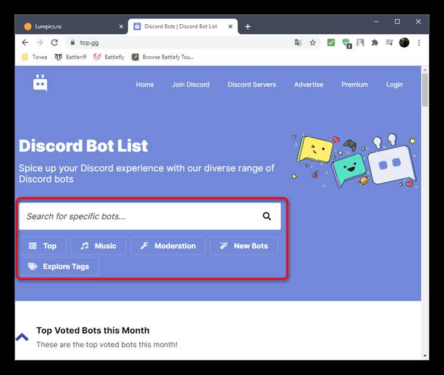This screenshot has width=444, height=375.
Task: Switch to the Lumpics.ru tab
Action: click(x=71, y=27)
